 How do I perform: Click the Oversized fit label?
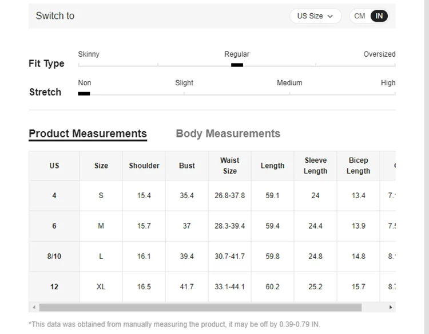coord(379,54)
